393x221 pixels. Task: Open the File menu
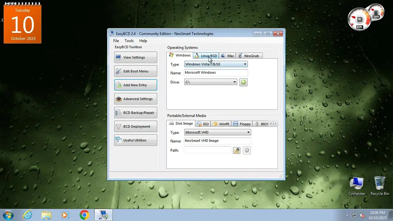click(x=116, y=41)
